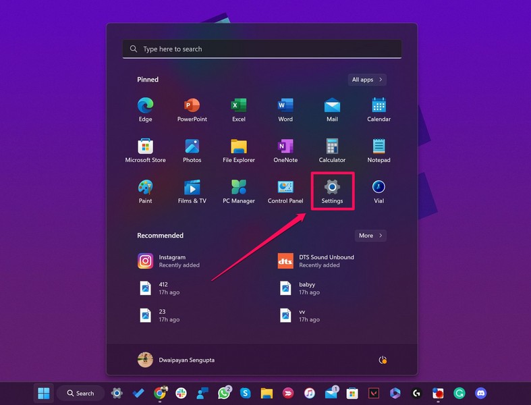531x405 pixels.
Task: Open the recommended file named babyy
Action: (299, 288)
